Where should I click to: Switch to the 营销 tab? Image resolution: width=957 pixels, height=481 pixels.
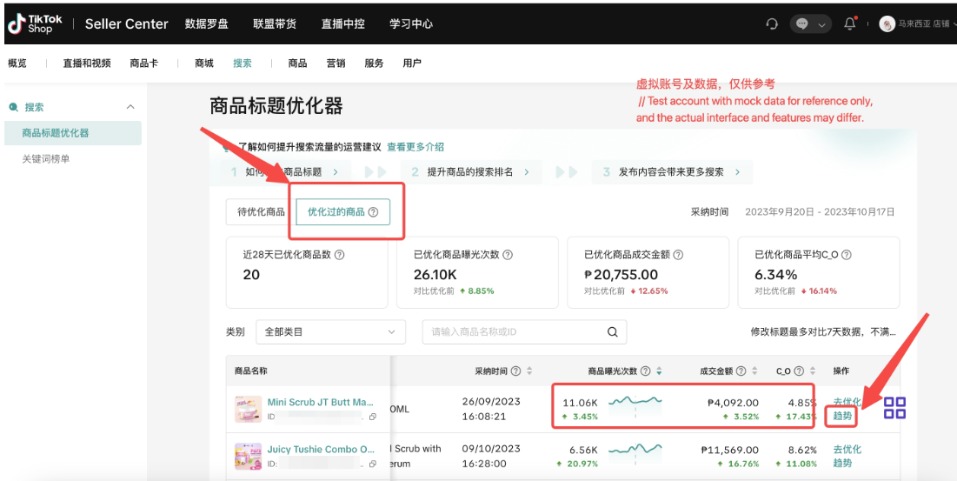(x=336, y=63)
